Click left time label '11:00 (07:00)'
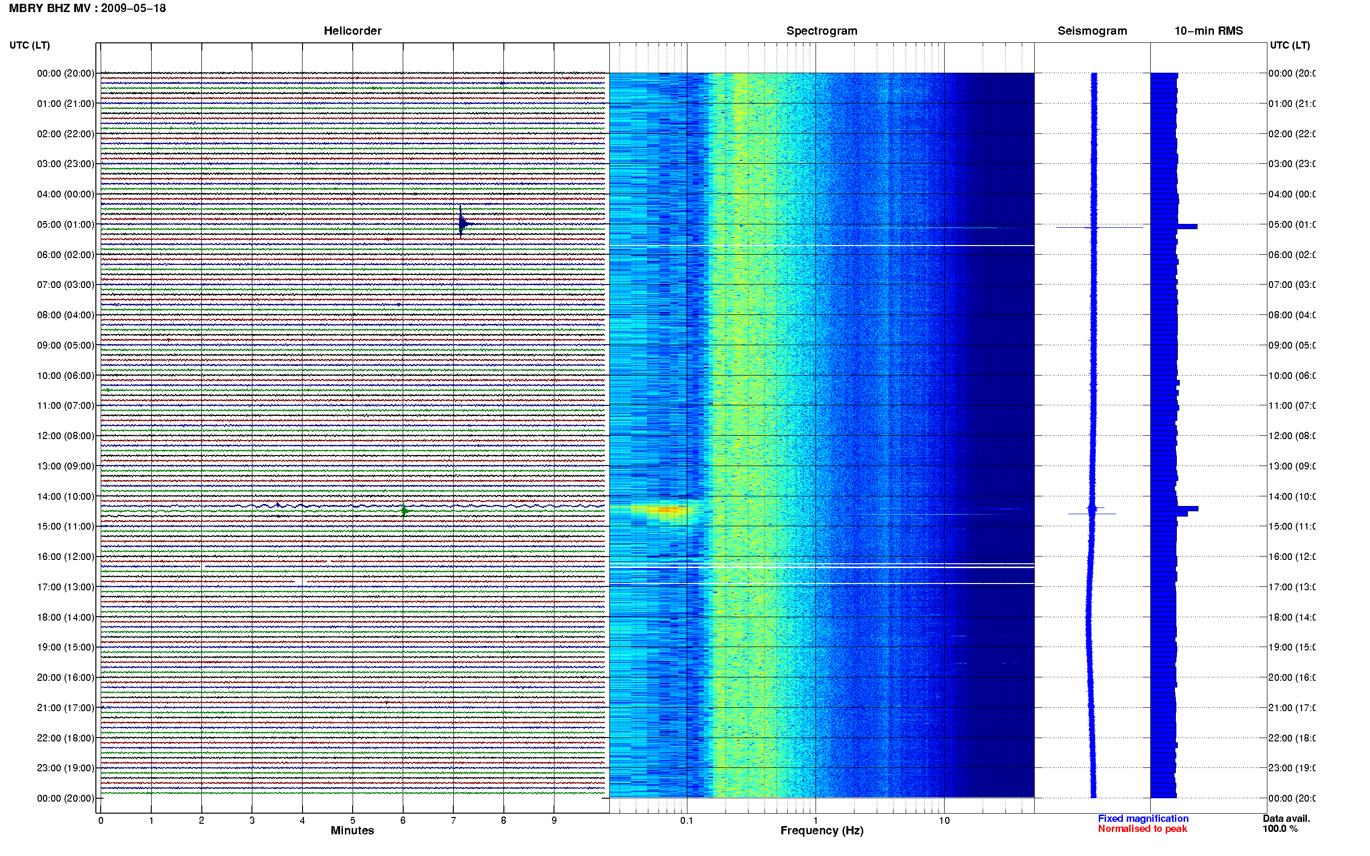 point(66,405)
